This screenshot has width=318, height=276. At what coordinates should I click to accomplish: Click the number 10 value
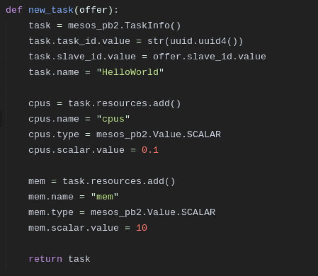(141, 228)
